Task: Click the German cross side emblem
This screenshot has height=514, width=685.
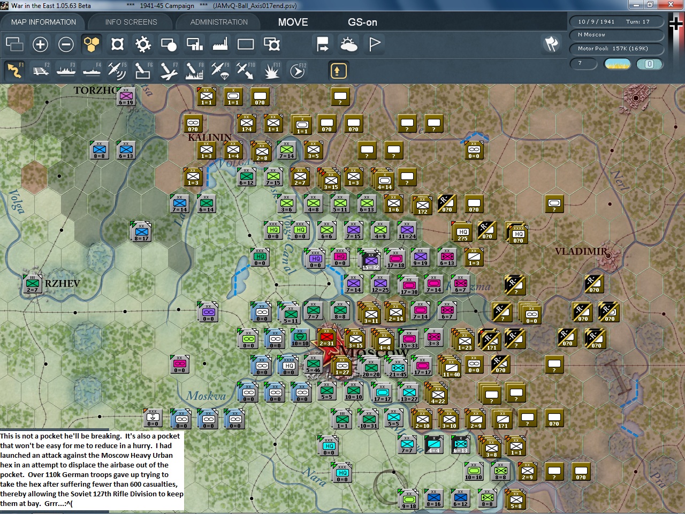Action: click(676, 24)
